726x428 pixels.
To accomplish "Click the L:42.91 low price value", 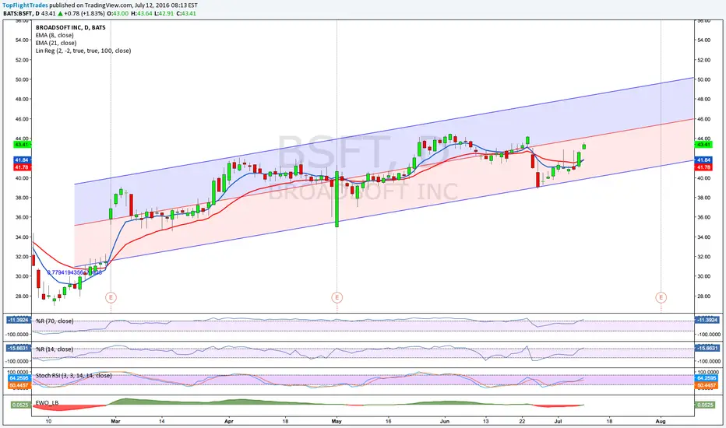I will tap(164, 13).
